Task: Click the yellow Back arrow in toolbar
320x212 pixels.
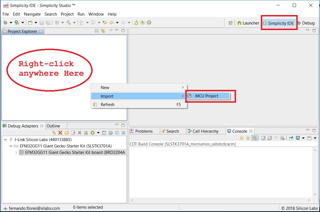Action: 111,23
